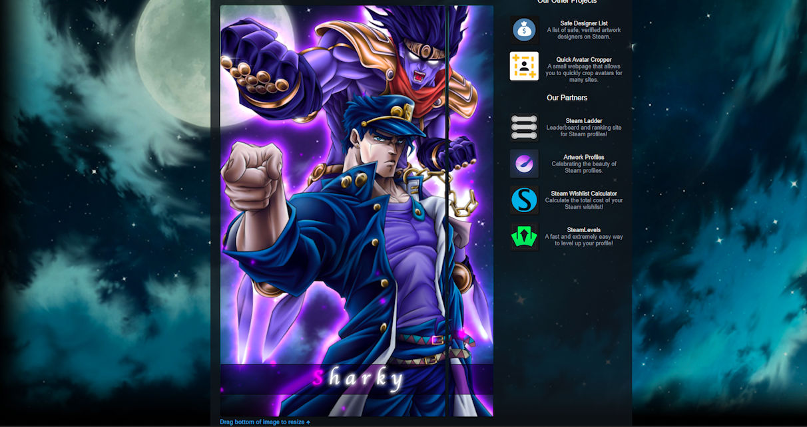Click 'Calculate the total cost' description text
The height and width of the screenshot is (427, 807).
click(584, 204)
